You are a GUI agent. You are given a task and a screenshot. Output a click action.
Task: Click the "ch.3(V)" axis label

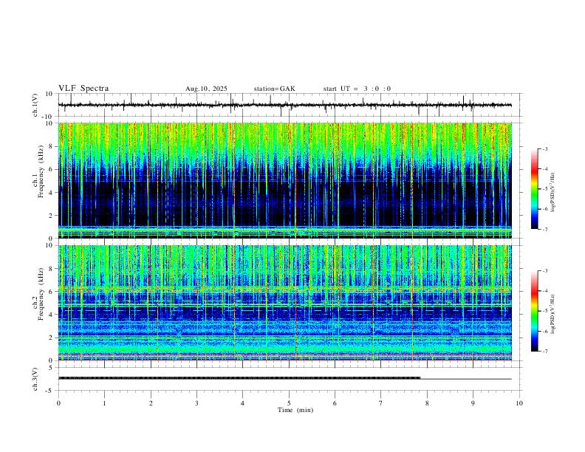[x=35, y=379]
